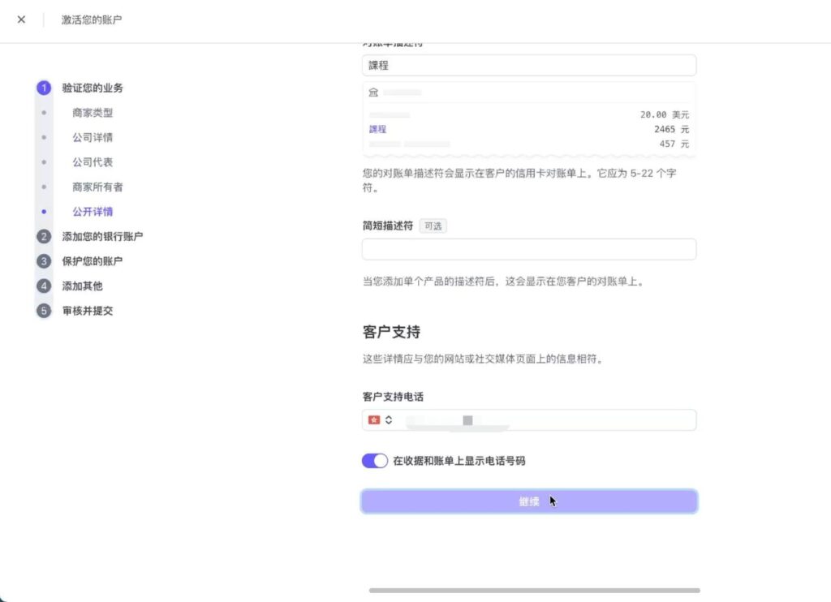831x602 pixels.
Task: Click the 简短描述符 input field
Action: coord(528,249)
